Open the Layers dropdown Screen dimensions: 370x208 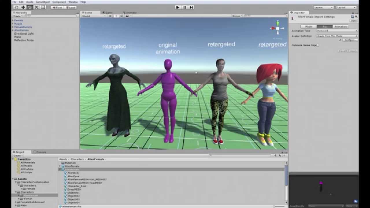click(323, 7)
